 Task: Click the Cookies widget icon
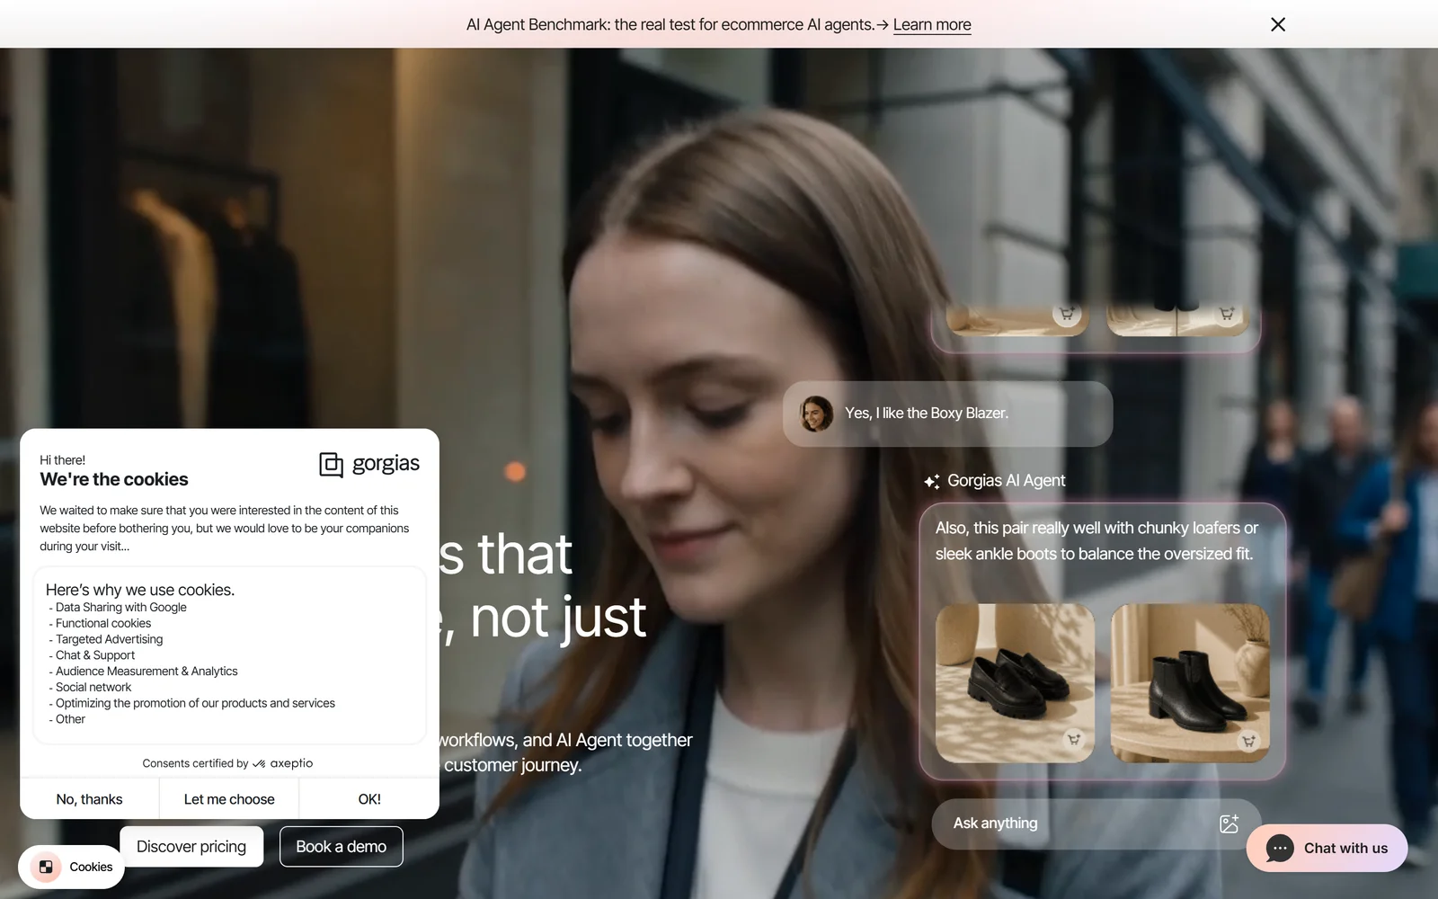coord(46,867)
